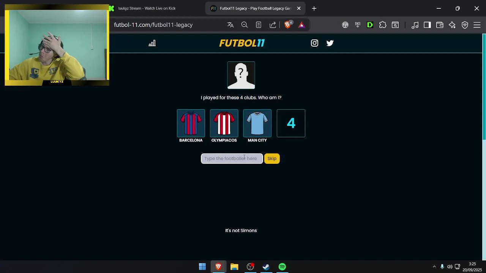
Task: Open OBS Studio from taskbar
Action: pyautogui.click(x=250, y=267)
